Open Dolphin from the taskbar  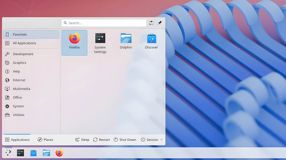point(46,153)
